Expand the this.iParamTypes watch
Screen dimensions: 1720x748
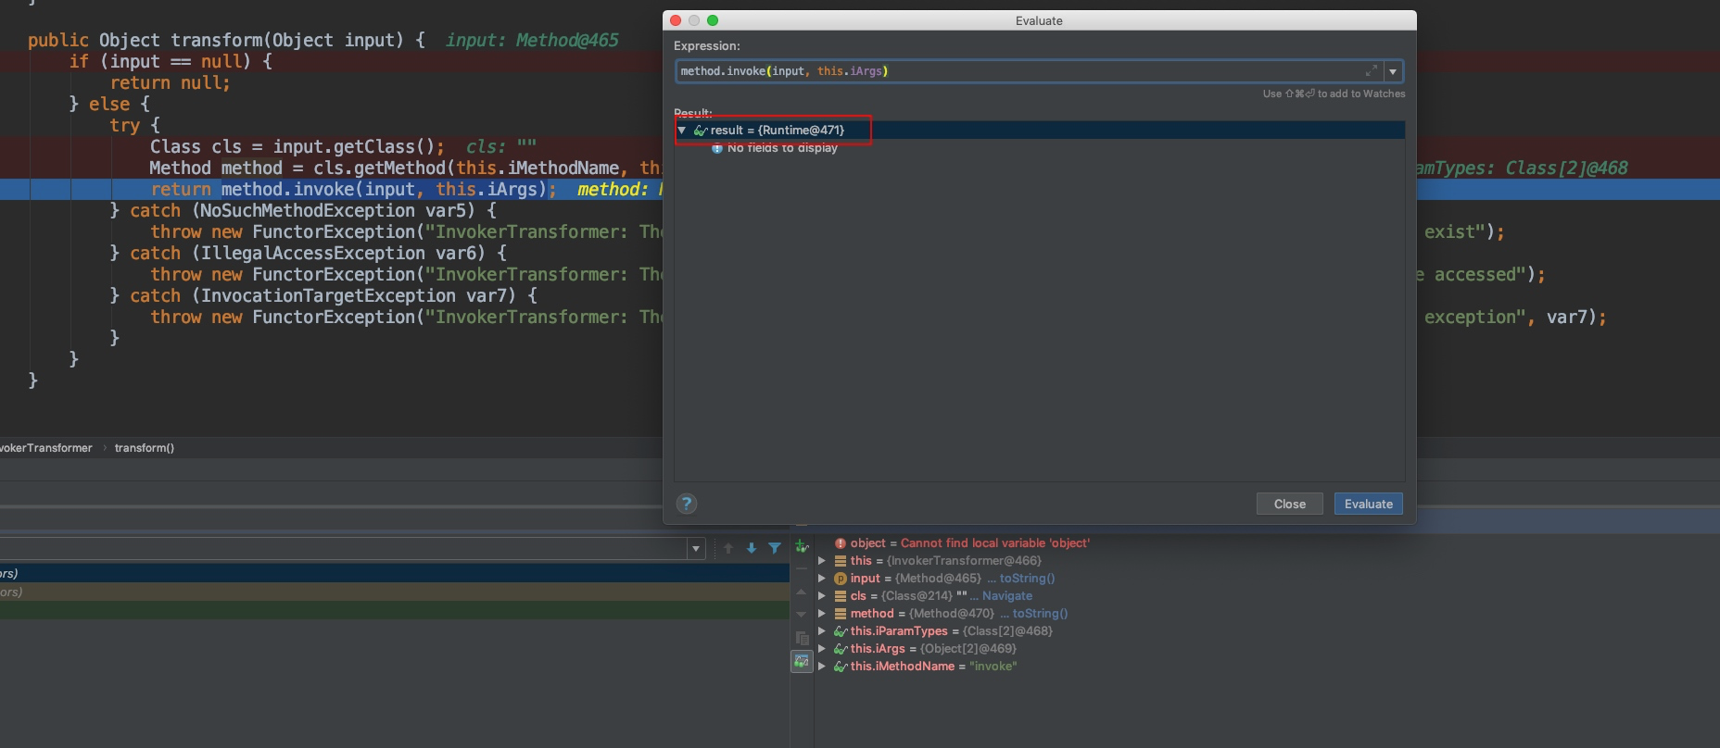821,631
